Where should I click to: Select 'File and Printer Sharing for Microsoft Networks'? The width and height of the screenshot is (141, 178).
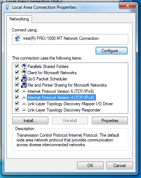(x=67, y=85)
